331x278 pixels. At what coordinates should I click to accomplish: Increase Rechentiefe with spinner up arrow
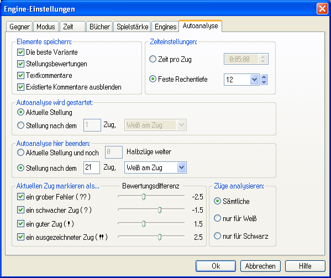pos(264,77)
